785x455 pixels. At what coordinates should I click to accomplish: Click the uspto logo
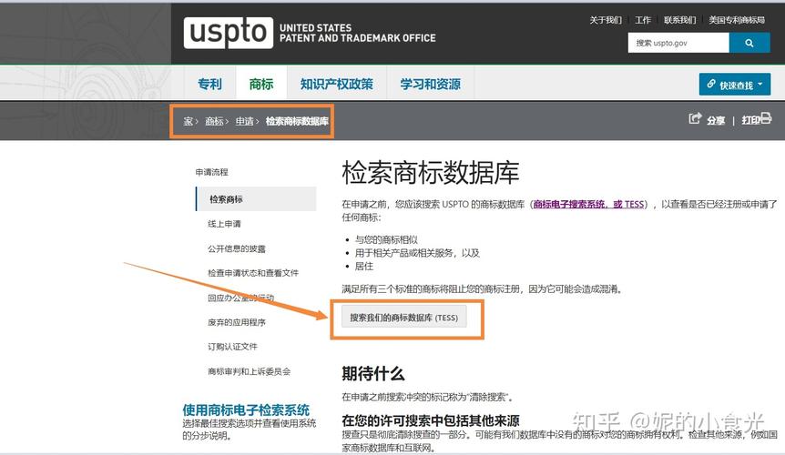229,33
